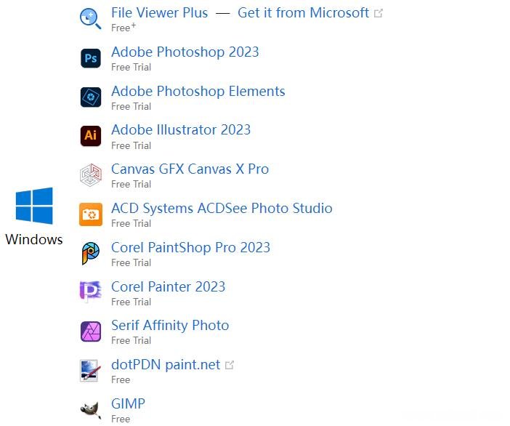Click the GIMP mascot icon

[91, 410]
